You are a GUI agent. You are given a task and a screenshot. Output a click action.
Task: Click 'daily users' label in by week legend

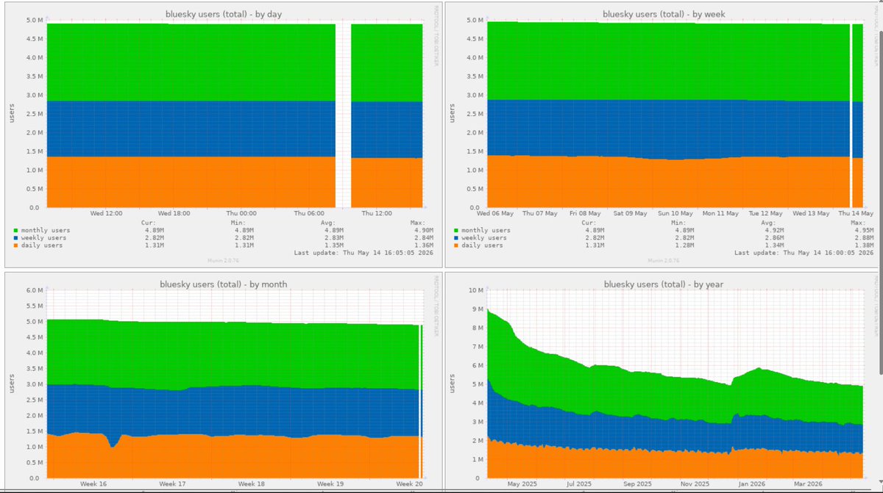483,245
